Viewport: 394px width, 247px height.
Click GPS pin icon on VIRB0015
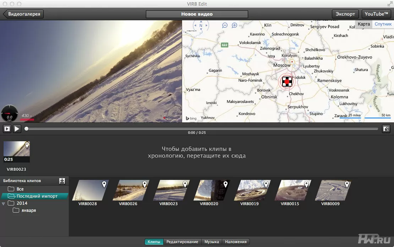coord(306,185)
